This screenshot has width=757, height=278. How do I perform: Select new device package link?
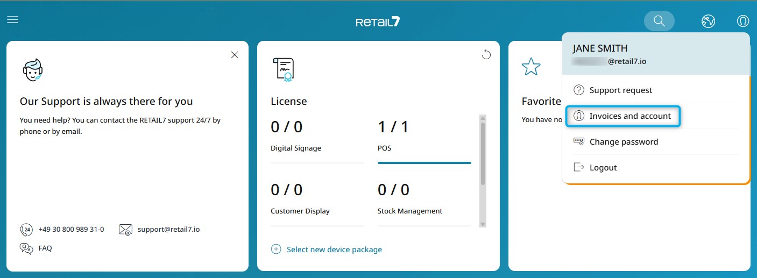click(334, 250)
